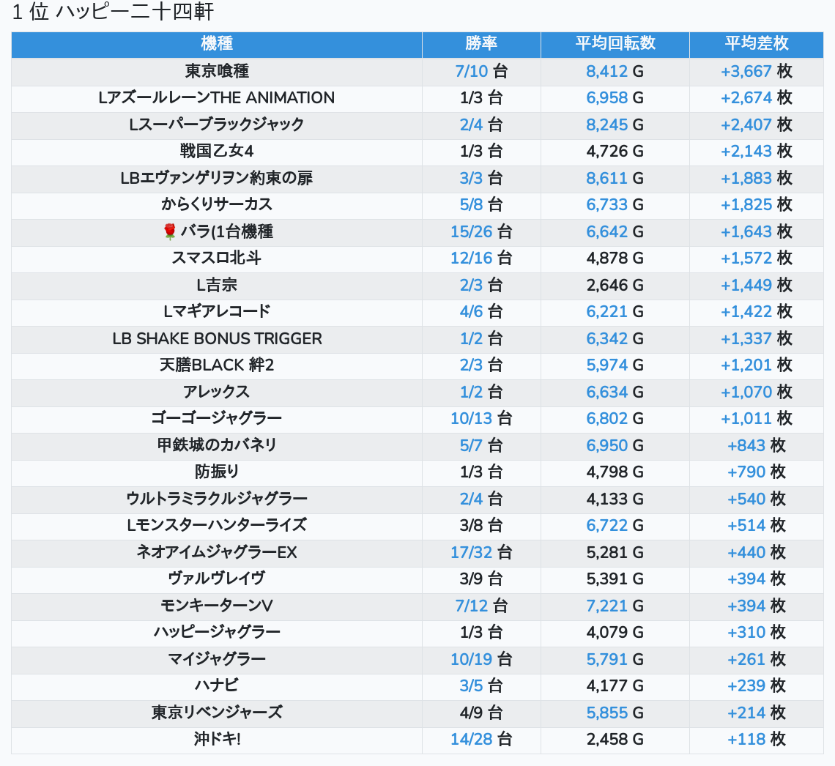Open the LB SHAKE BONUS TRIGGER entry

217,338
